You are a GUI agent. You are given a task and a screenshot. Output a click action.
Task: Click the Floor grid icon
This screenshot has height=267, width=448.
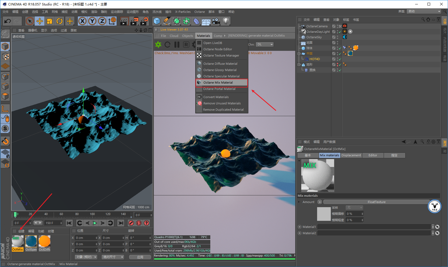[x=206, y=21]
